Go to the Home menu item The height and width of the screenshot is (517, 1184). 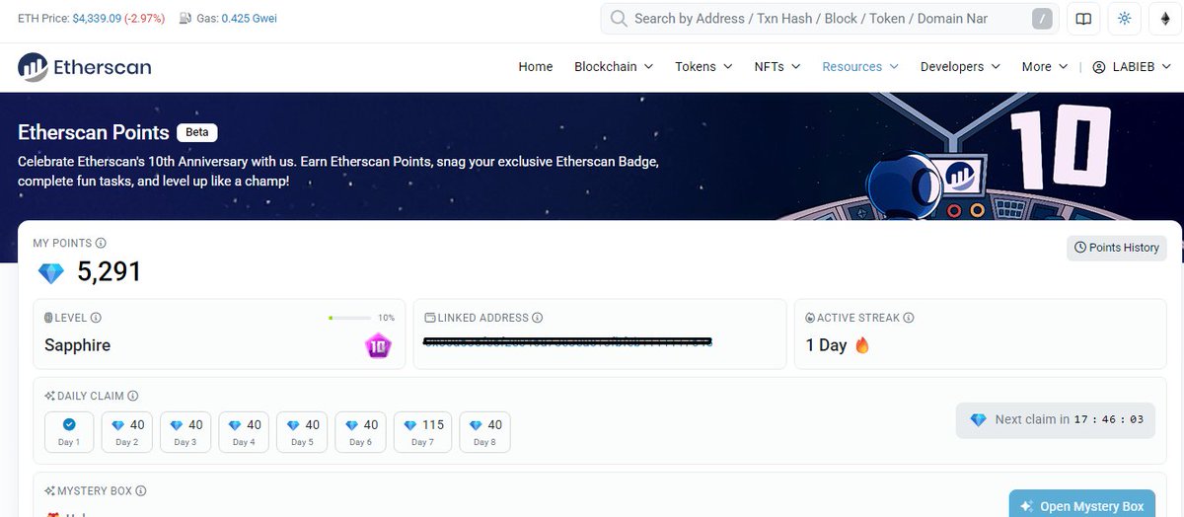coord(536,67)
